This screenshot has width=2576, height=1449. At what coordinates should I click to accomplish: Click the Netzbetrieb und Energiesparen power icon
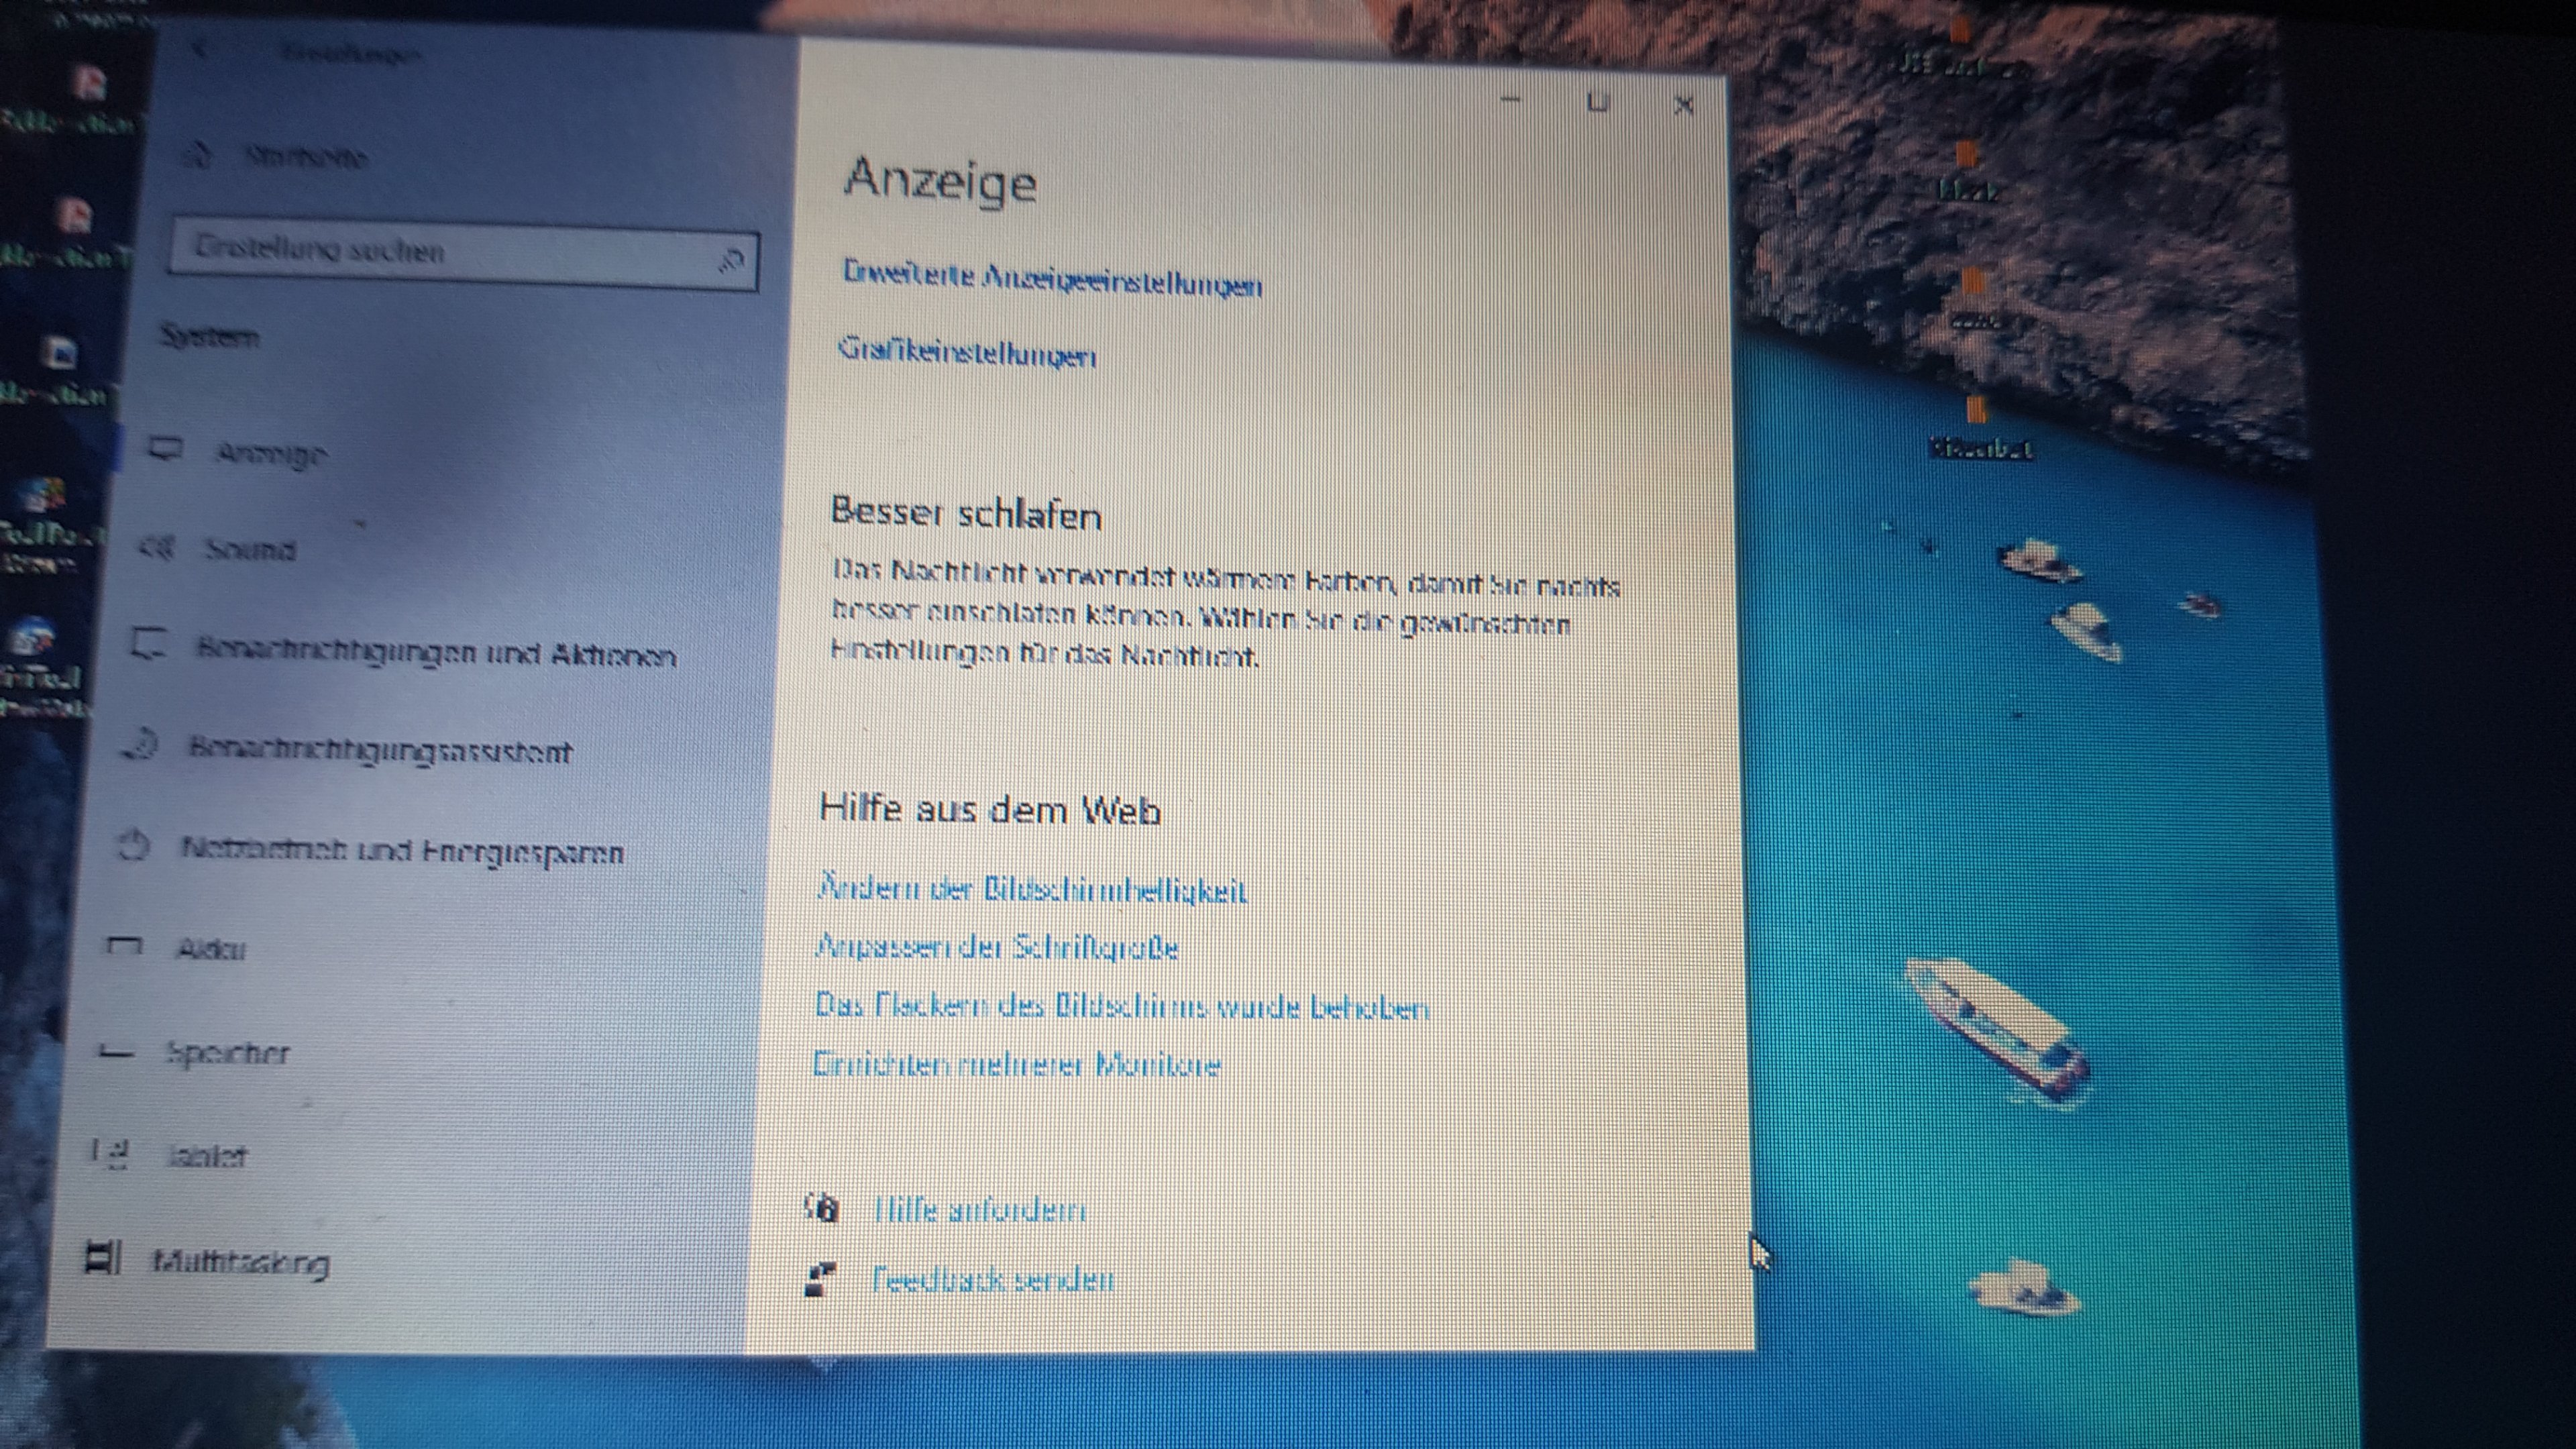[132, 846]
